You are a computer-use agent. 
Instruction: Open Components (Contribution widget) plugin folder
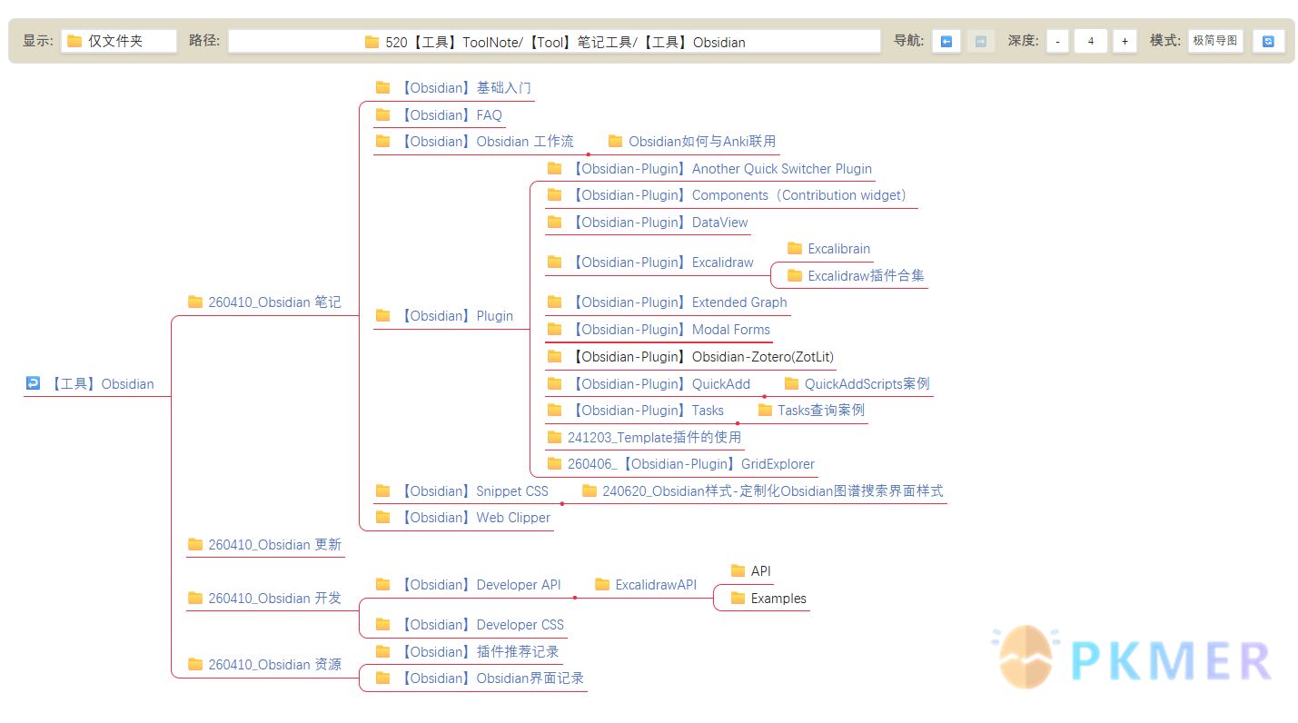(741, 195)
